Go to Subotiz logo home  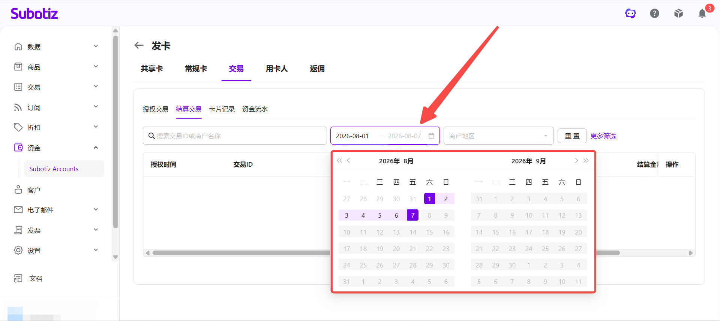(x=34, y=13)
